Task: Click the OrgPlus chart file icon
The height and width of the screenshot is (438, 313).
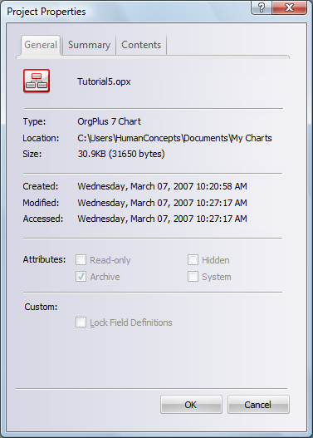Action: (x=37, y=81)
